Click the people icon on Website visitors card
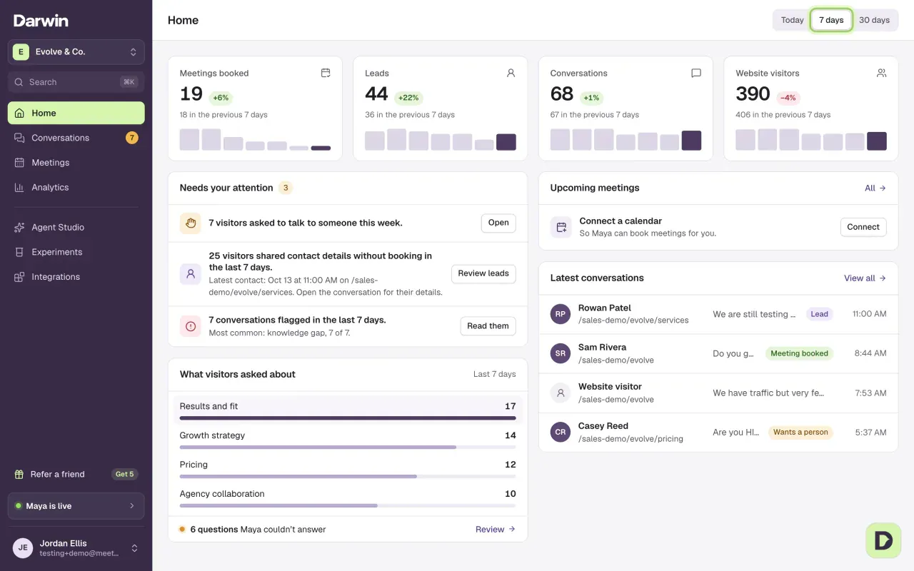Image resolution: width=914 pixels, height=571 pixels. tap(881, 73)
